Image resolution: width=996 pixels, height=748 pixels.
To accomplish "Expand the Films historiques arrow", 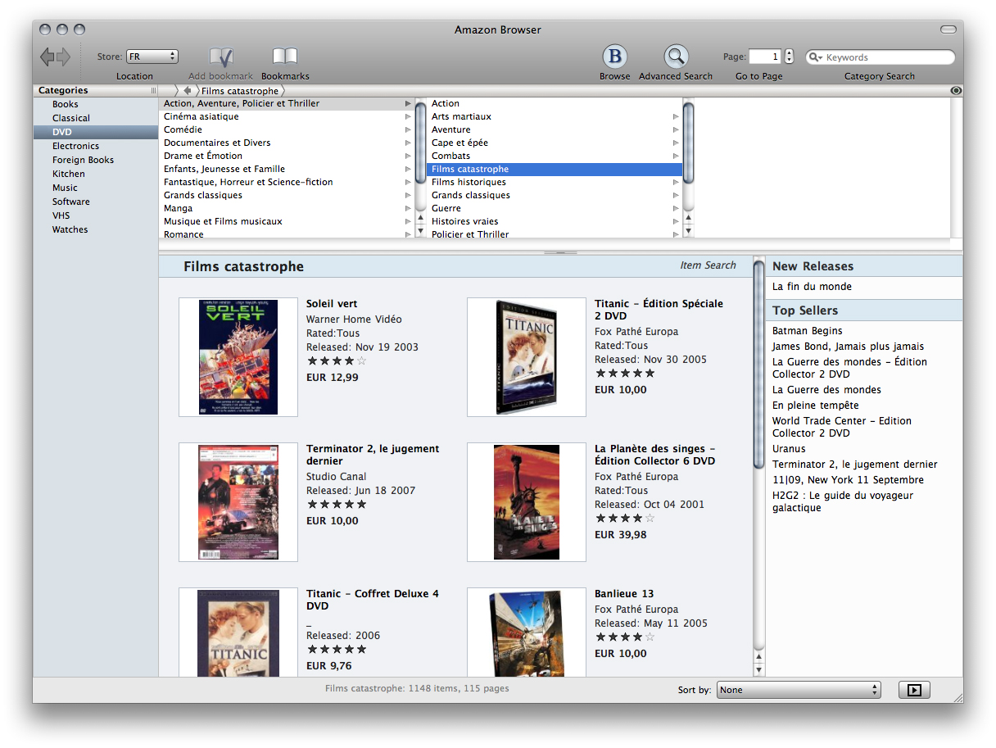I will 676,182.
